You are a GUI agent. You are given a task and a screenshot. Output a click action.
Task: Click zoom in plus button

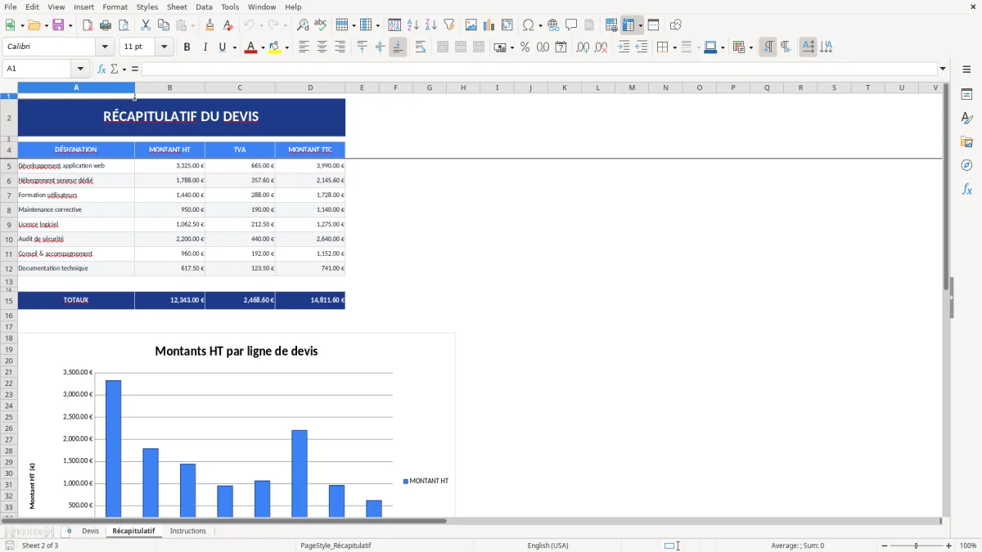coord(949,545)
